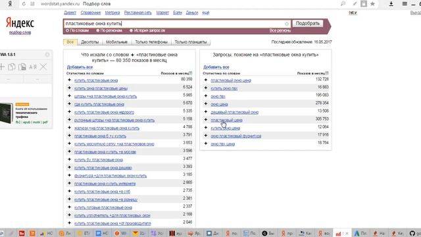Open the 'Маркет' top menu link
421x237 pixels.
[x=162, y=13]
